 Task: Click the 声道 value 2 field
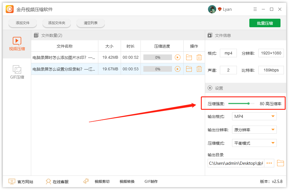(x=228, y=70)
